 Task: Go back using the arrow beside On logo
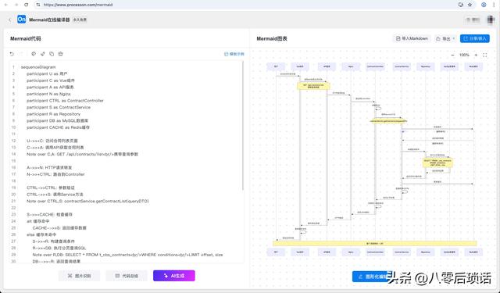[x=10, y=20]
